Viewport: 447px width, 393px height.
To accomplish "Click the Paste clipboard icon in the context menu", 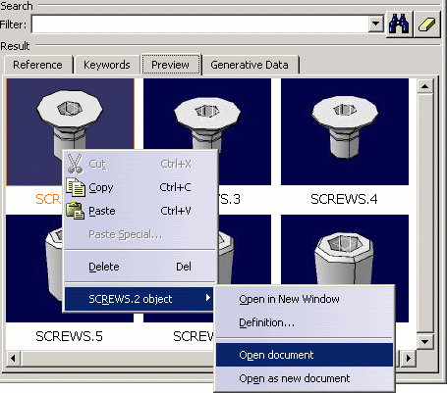I will (x=76, y=211).
